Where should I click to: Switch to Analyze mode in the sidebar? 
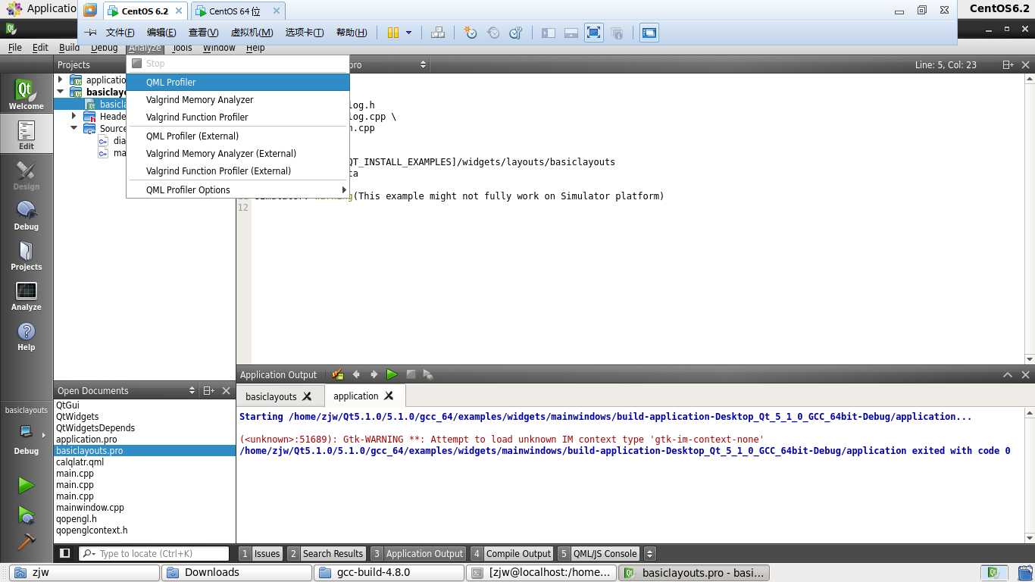click(x=26, y=296)
